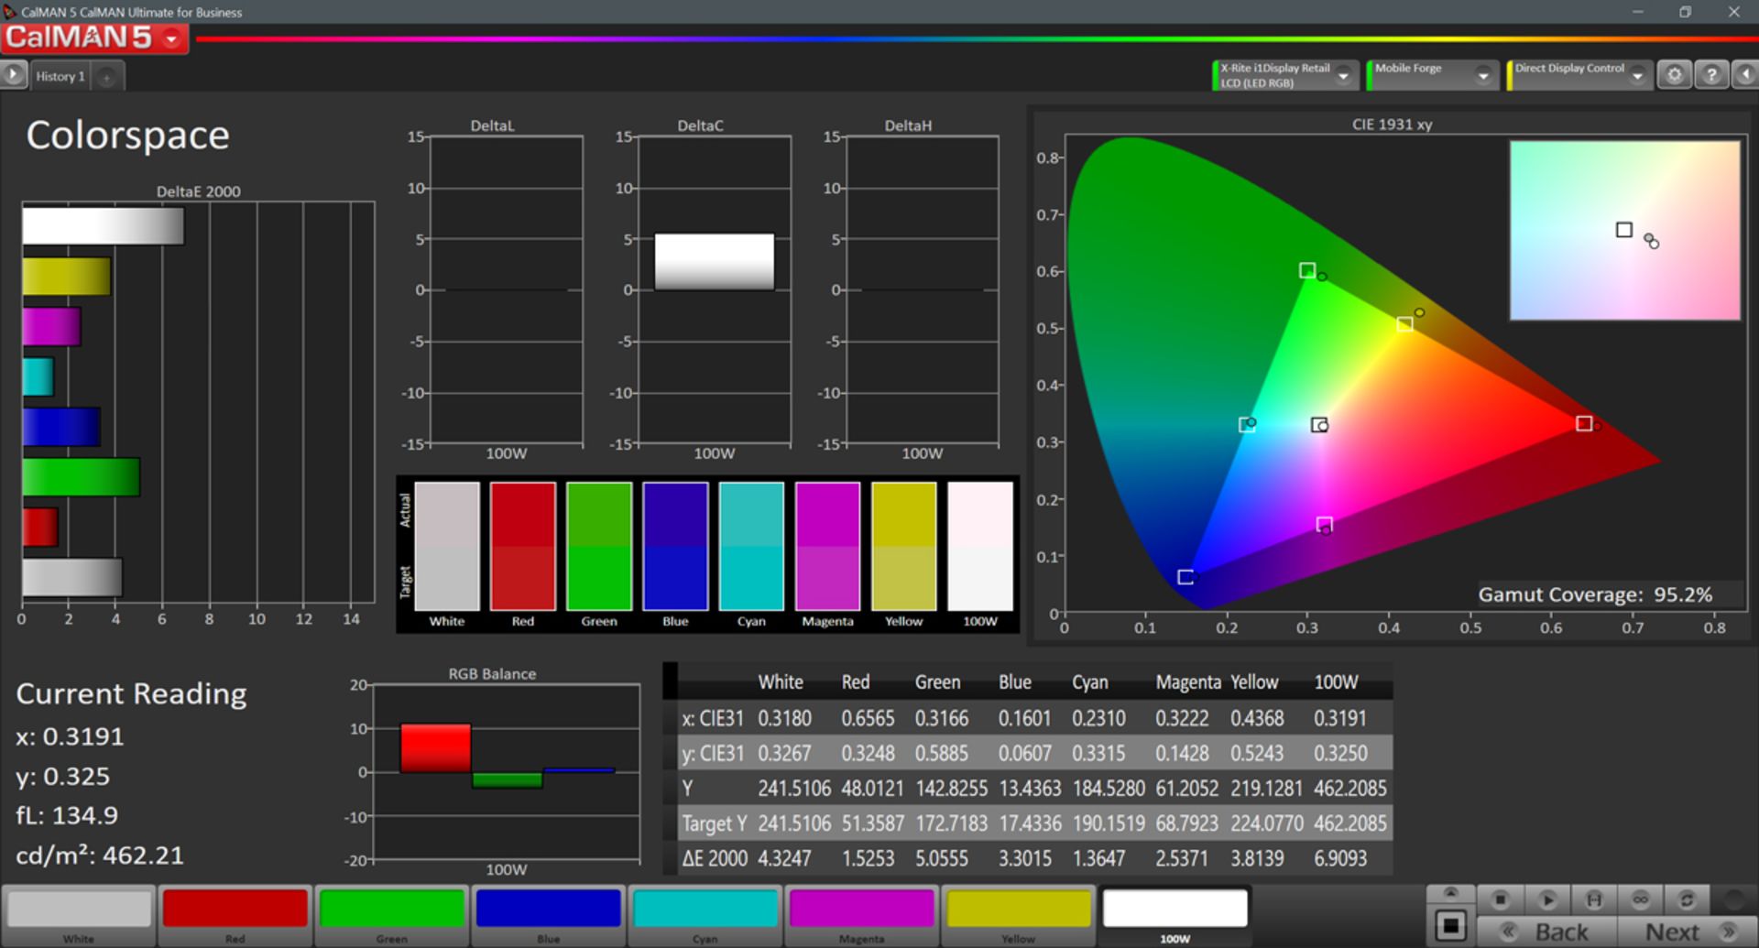Image resolution: width=1759 pixels, height=948 pixels.
Task: Click the DeltaC 100W bar
Action: point(714,262)
